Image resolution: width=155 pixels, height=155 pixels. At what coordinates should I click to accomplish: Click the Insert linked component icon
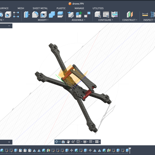[x=71, y=15]
